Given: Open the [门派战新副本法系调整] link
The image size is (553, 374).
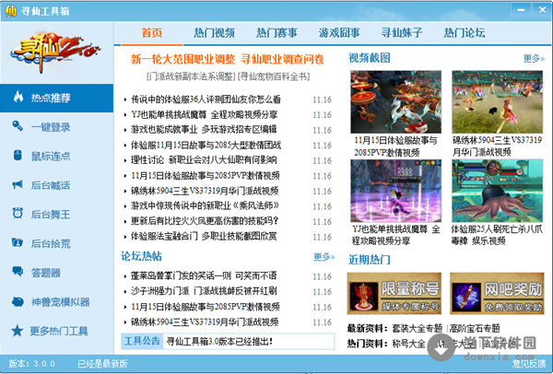Looking at the screenshot, I should (191, 76).
